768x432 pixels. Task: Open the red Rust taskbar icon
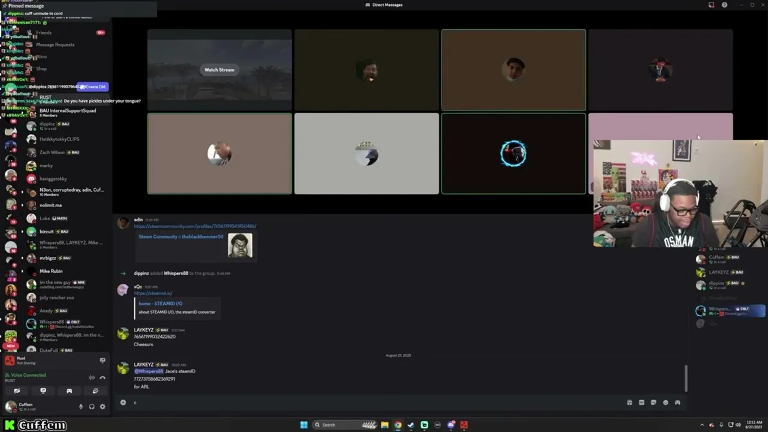[464, 425]
